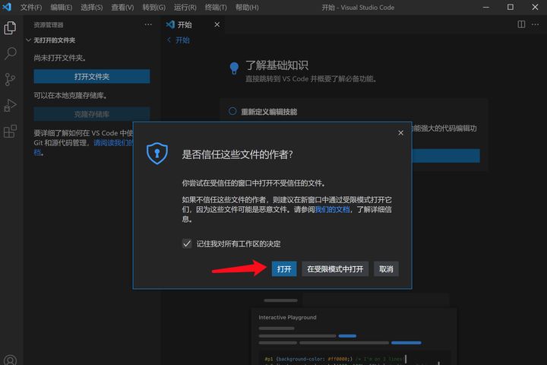The height and width of the screenshot is (365, 547).
Task: Click the lightbulb icon beside 了解基础知识
Action: pos(234,68)
